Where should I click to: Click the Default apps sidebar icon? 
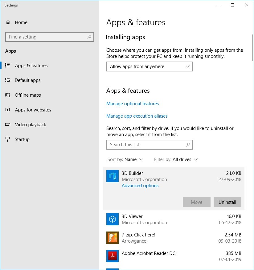point(8,80)
